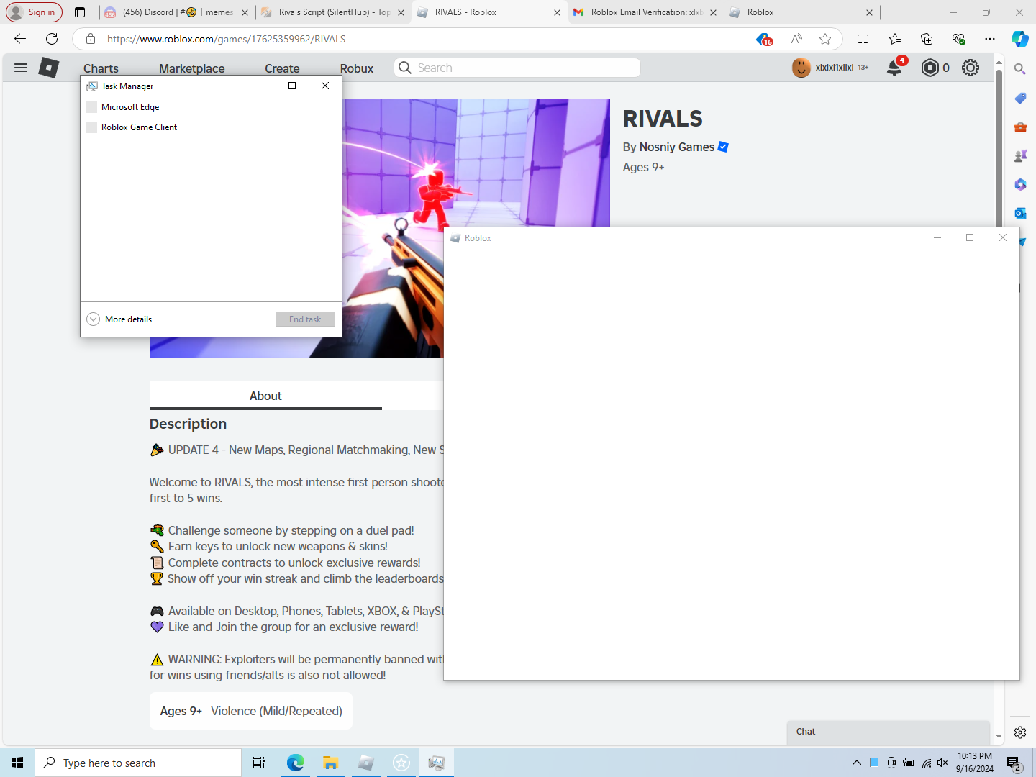Open the Windows Start menu
Screen dimensions: 1036x777
click(17, 763)
